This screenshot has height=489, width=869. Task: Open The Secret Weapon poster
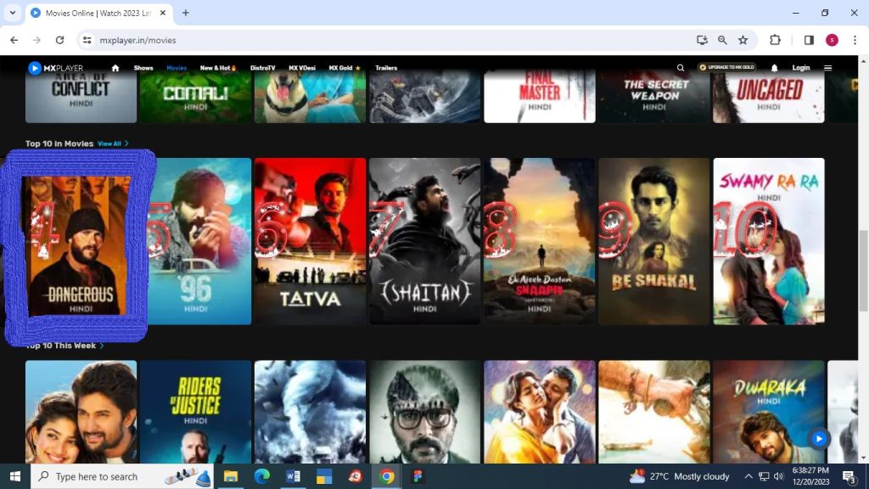(654, 97)
